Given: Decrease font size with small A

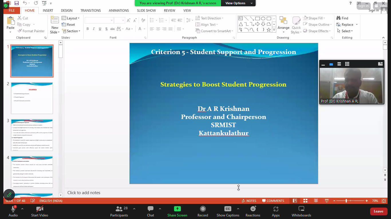Looking at the screenshot, I should pyautogui.click(x=135, y=21).
